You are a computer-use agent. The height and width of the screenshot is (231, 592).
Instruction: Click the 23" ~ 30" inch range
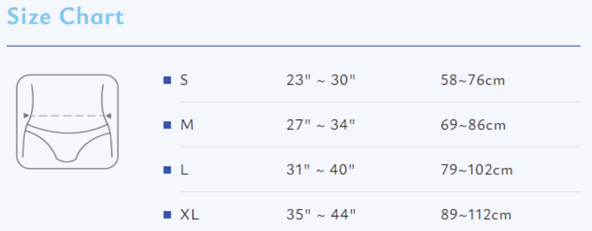click(x=321, y=80)
